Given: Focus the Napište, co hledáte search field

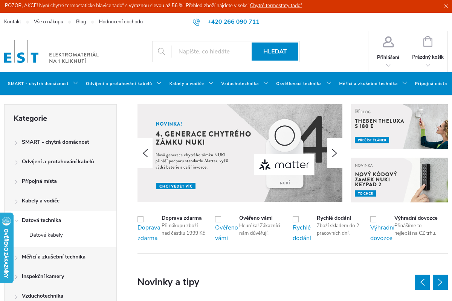Looking at the screenshot, I should [211, 52].
